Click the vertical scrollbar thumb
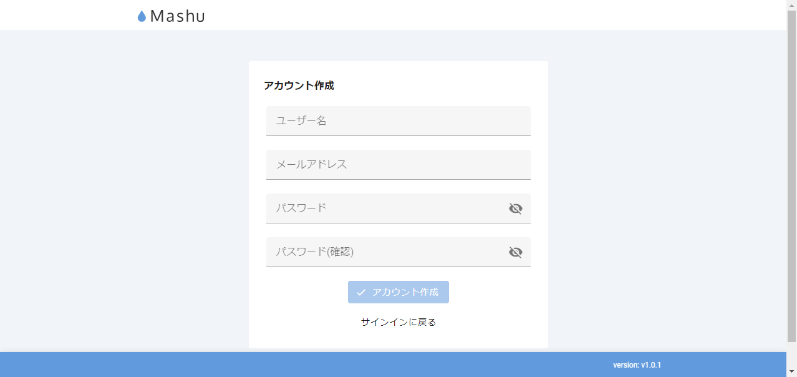This screenshot has width=797, height=377. (x=791, y=175)
